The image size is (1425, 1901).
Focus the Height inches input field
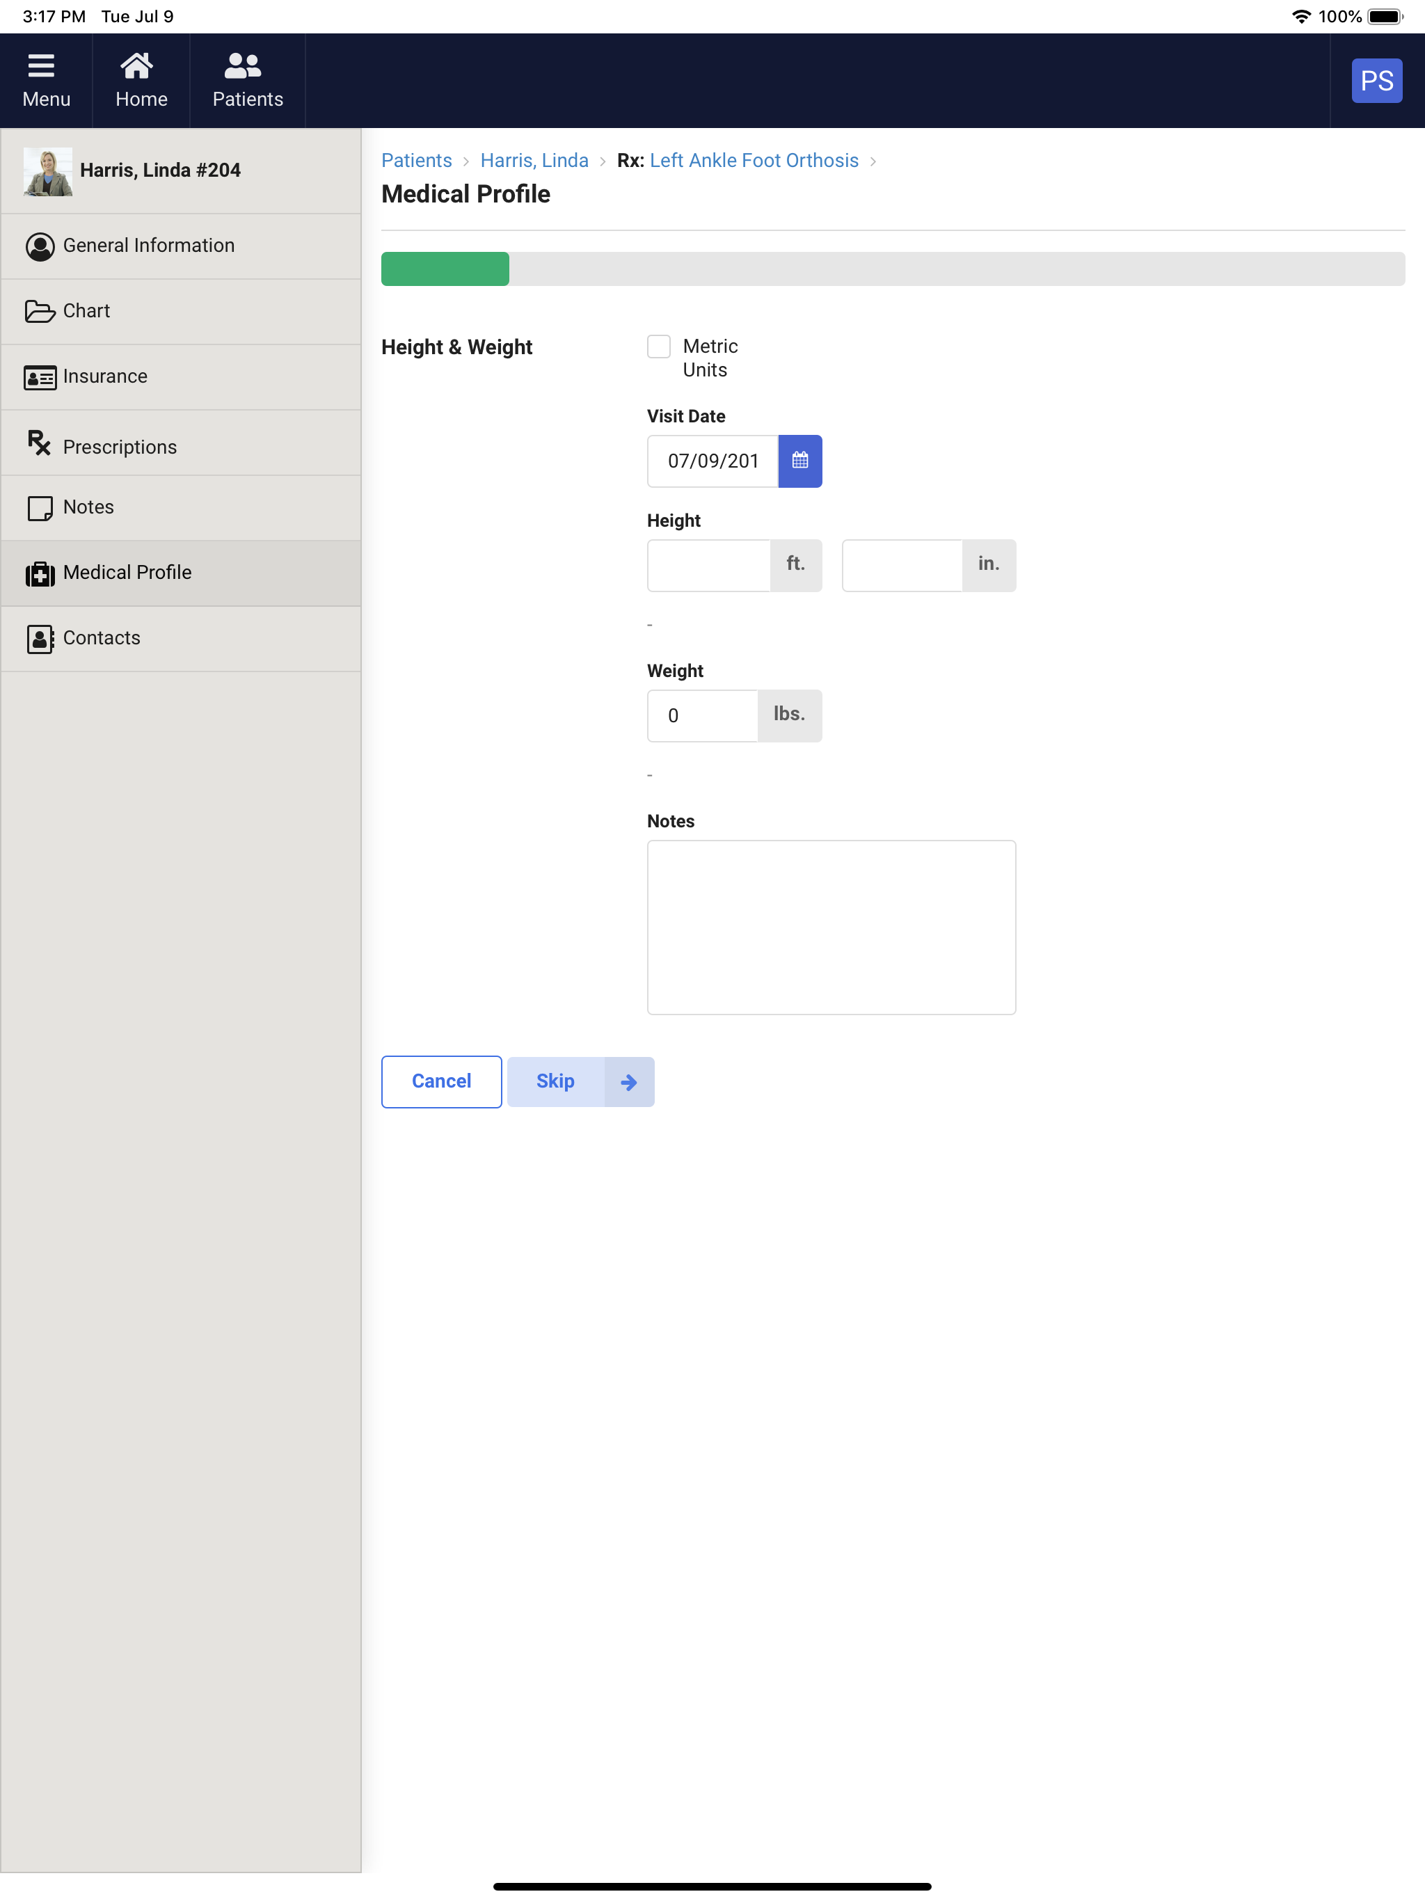click(902, 566)
